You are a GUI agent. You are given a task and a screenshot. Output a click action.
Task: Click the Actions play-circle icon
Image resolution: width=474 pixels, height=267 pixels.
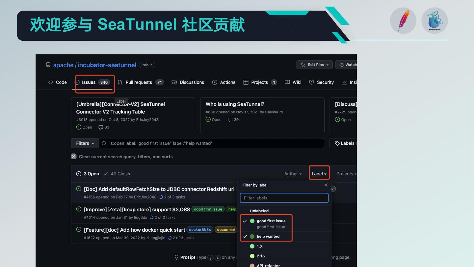(x=215, y=82)
